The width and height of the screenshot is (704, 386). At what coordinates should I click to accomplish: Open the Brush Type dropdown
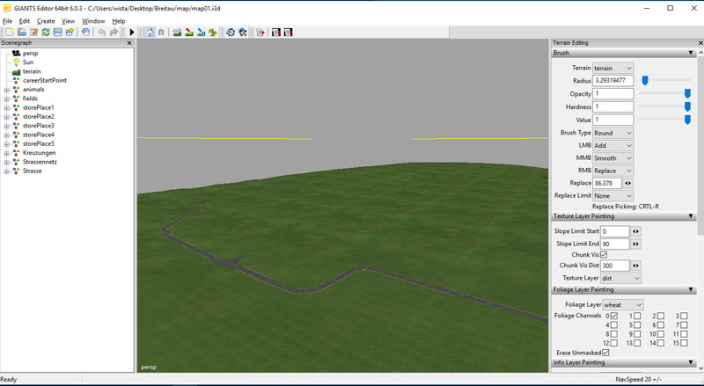coord(612,133)
